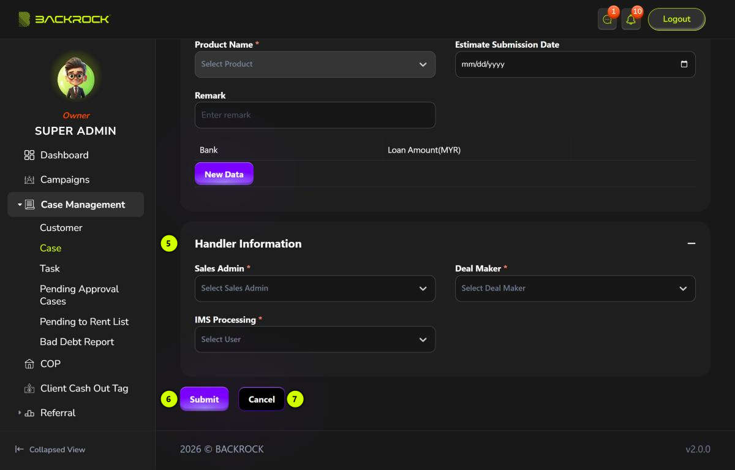Click the Super Admin avatar
The height and width of the screenshot is (470, 735).
(76, 79)
